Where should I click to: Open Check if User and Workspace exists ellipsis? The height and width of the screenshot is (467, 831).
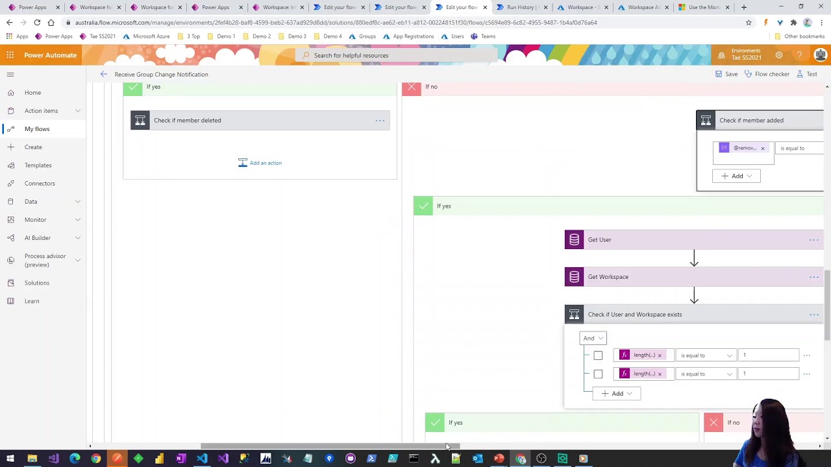(813, 315)
